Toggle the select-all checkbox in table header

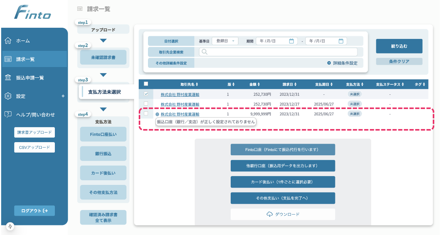[146, 84]
